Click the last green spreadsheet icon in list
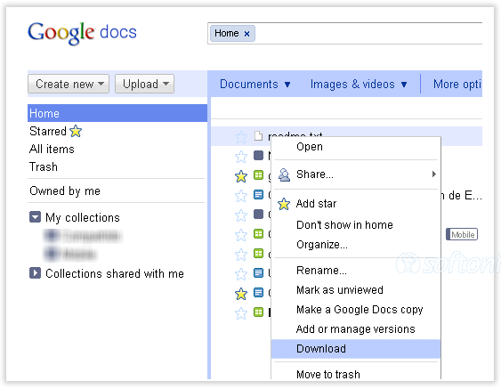This screenshot has height=389, width=501. pyautogui.click(x=258, y=312)
